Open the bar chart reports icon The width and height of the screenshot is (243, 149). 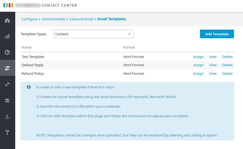click(7, 36)
